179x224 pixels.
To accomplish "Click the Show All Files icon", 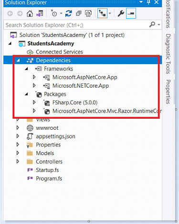I will point(88,13).
